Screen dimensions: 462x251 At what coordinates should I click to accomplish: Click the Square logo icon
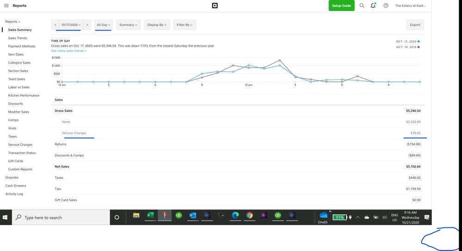coord(214,6)
